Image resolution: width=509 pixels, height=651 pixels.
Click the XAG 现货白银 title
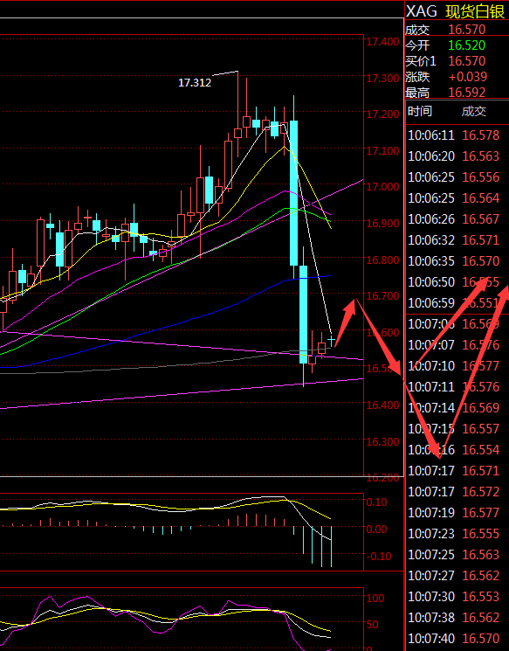click(455, 11)
